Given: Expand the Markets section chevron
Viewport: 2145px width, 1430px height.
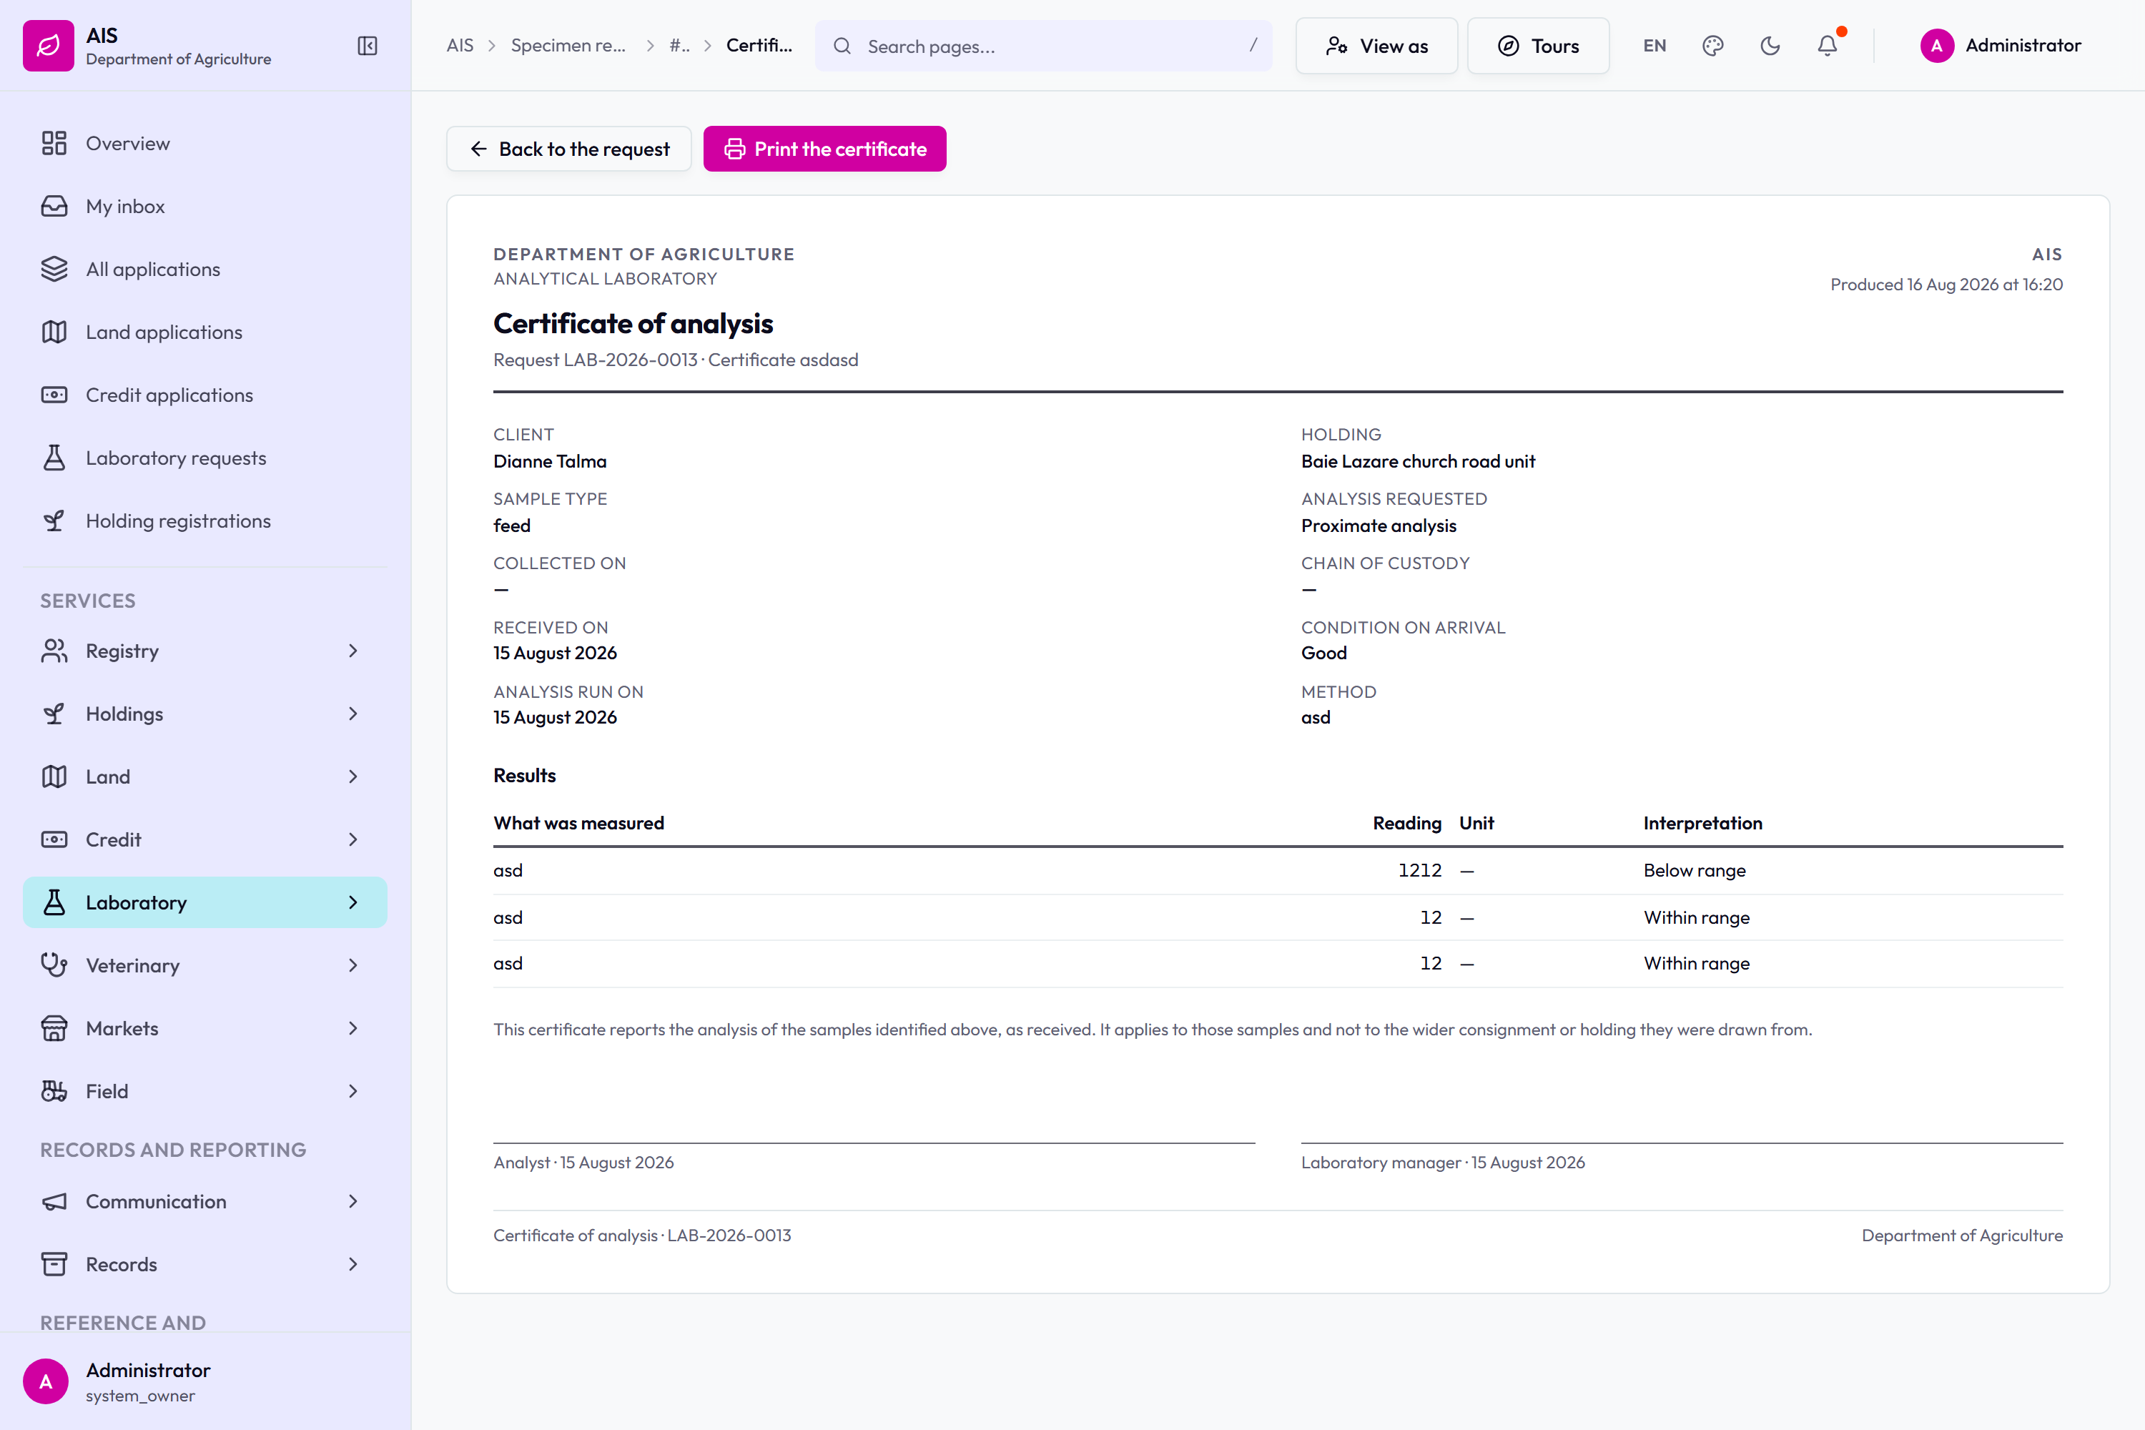Looking at the screenshot, I should (353, 1028).
